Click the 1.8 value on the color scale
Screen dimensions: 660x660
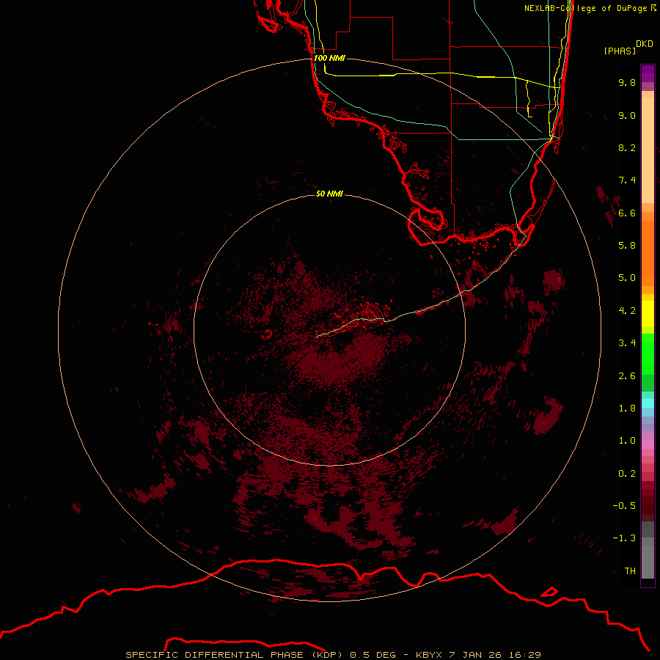point(627,408)
